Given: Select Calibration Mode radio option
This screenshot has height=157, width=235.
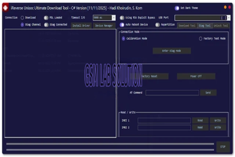Looking at the screenshot, I should 123,39.
